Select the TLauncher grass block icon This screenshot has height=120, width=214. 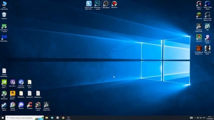pos(199,16)
